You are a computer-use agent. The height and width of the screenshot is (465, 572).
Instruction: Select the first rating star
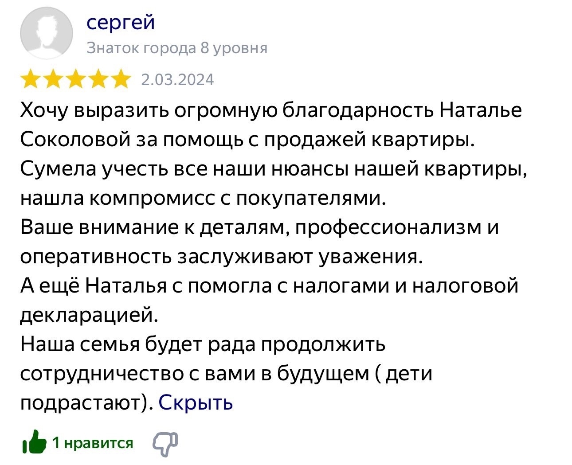31,80
